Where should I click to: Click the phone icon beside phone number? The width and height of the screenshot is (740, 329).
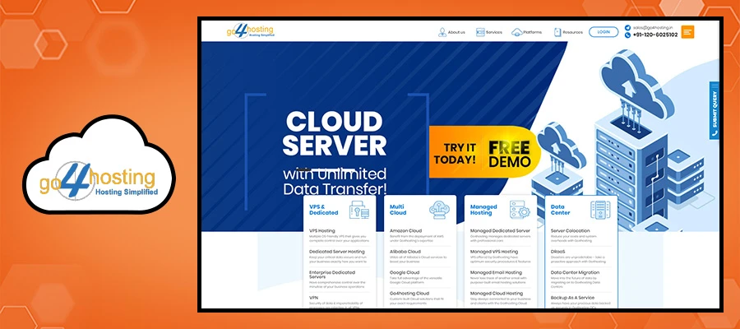point(627,35)
